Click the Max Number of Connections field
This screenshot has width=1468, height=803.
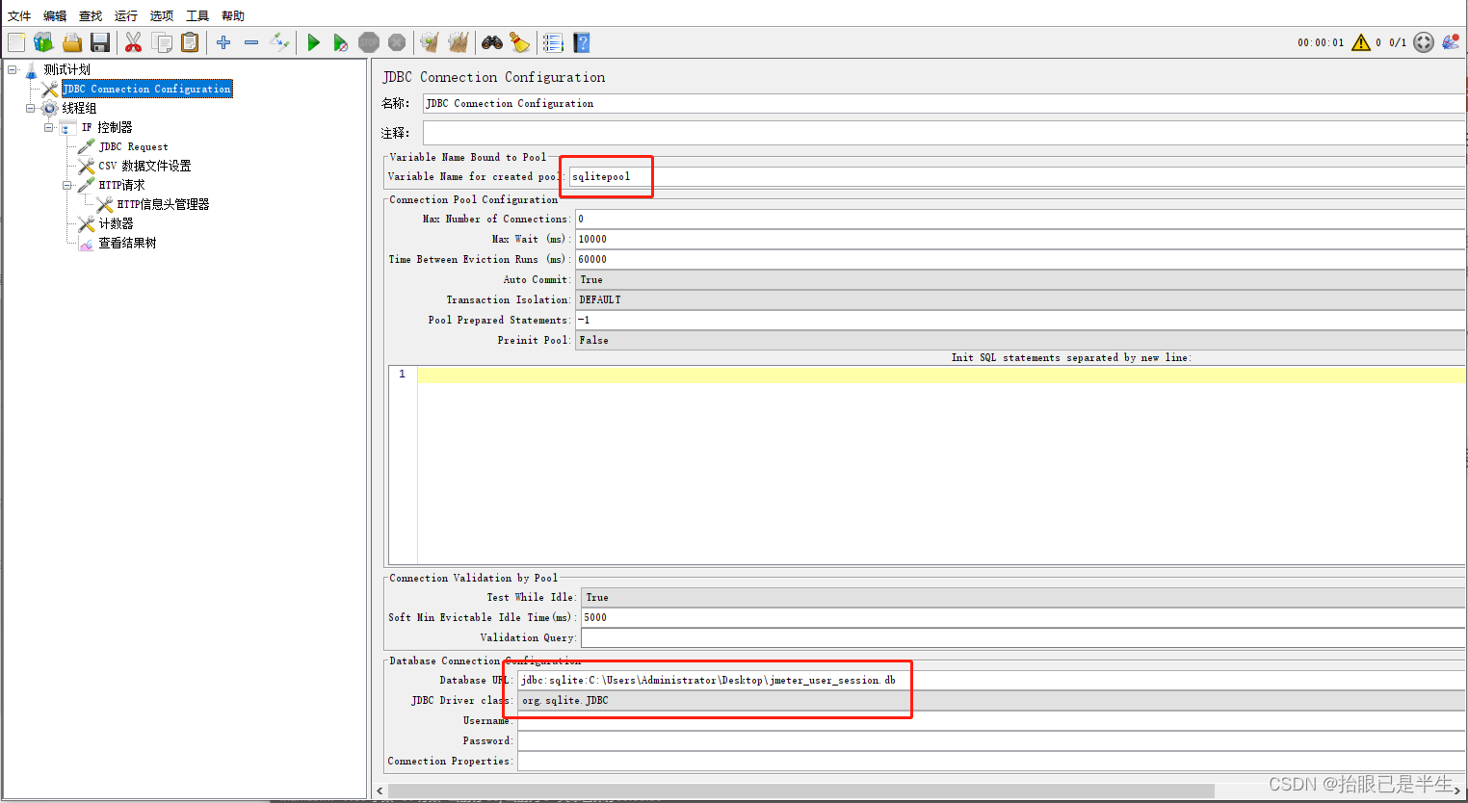[x=1021, y=219]
